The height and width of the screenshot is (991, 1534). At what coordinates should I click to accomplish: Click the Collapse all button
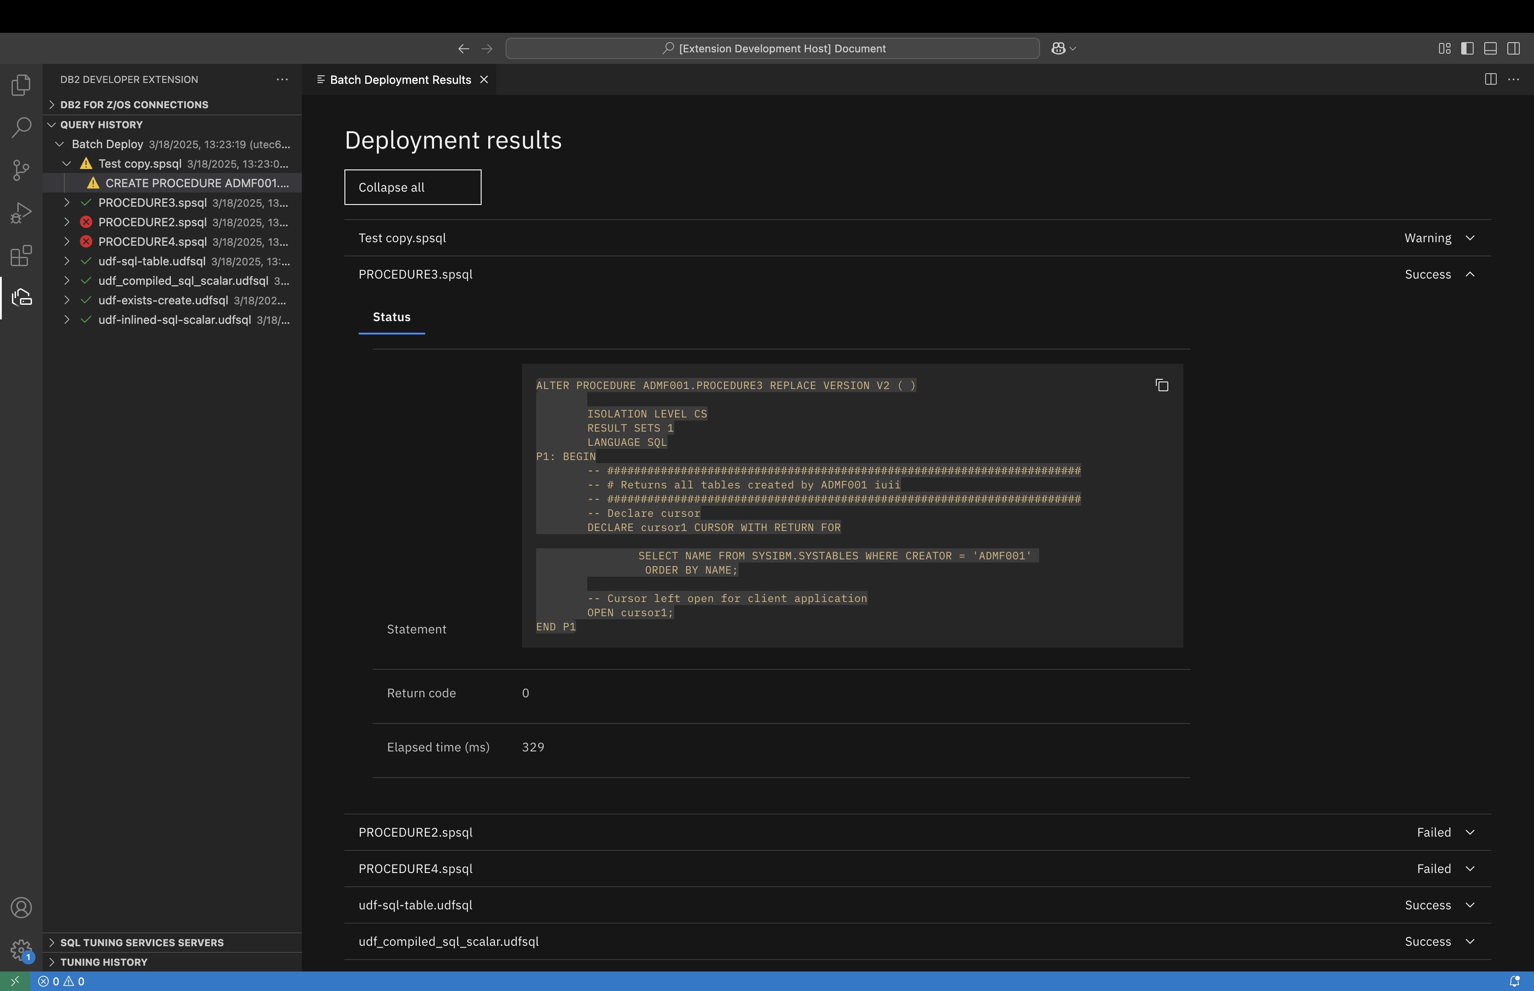413,187
